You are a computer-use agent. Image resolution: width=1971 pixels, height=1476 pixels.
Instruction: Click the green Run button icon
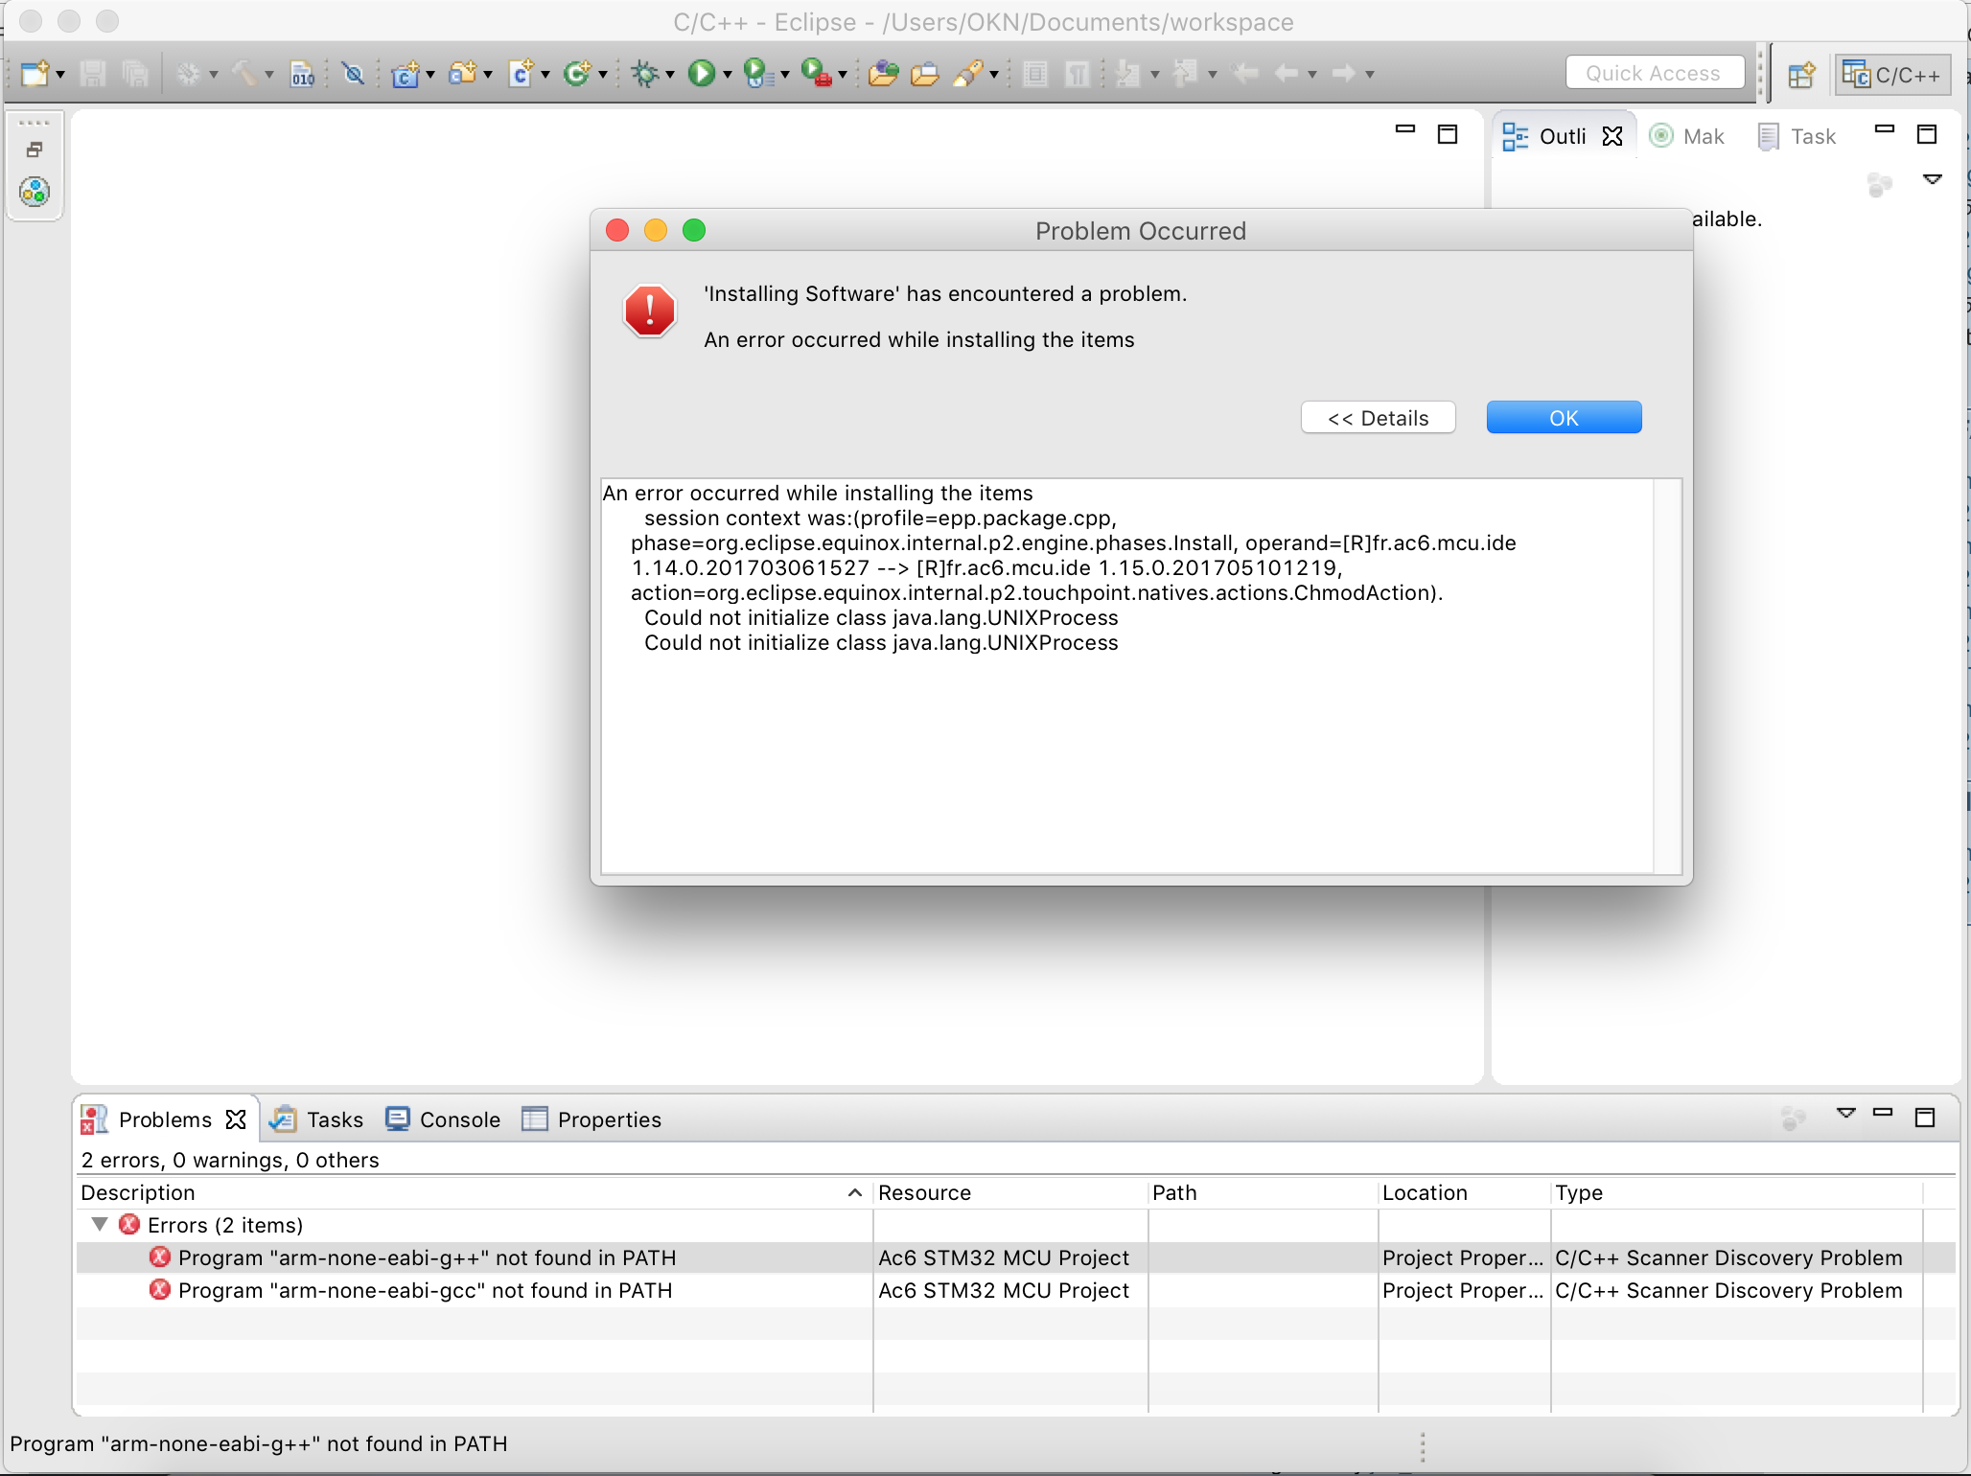tap(702, 74)
